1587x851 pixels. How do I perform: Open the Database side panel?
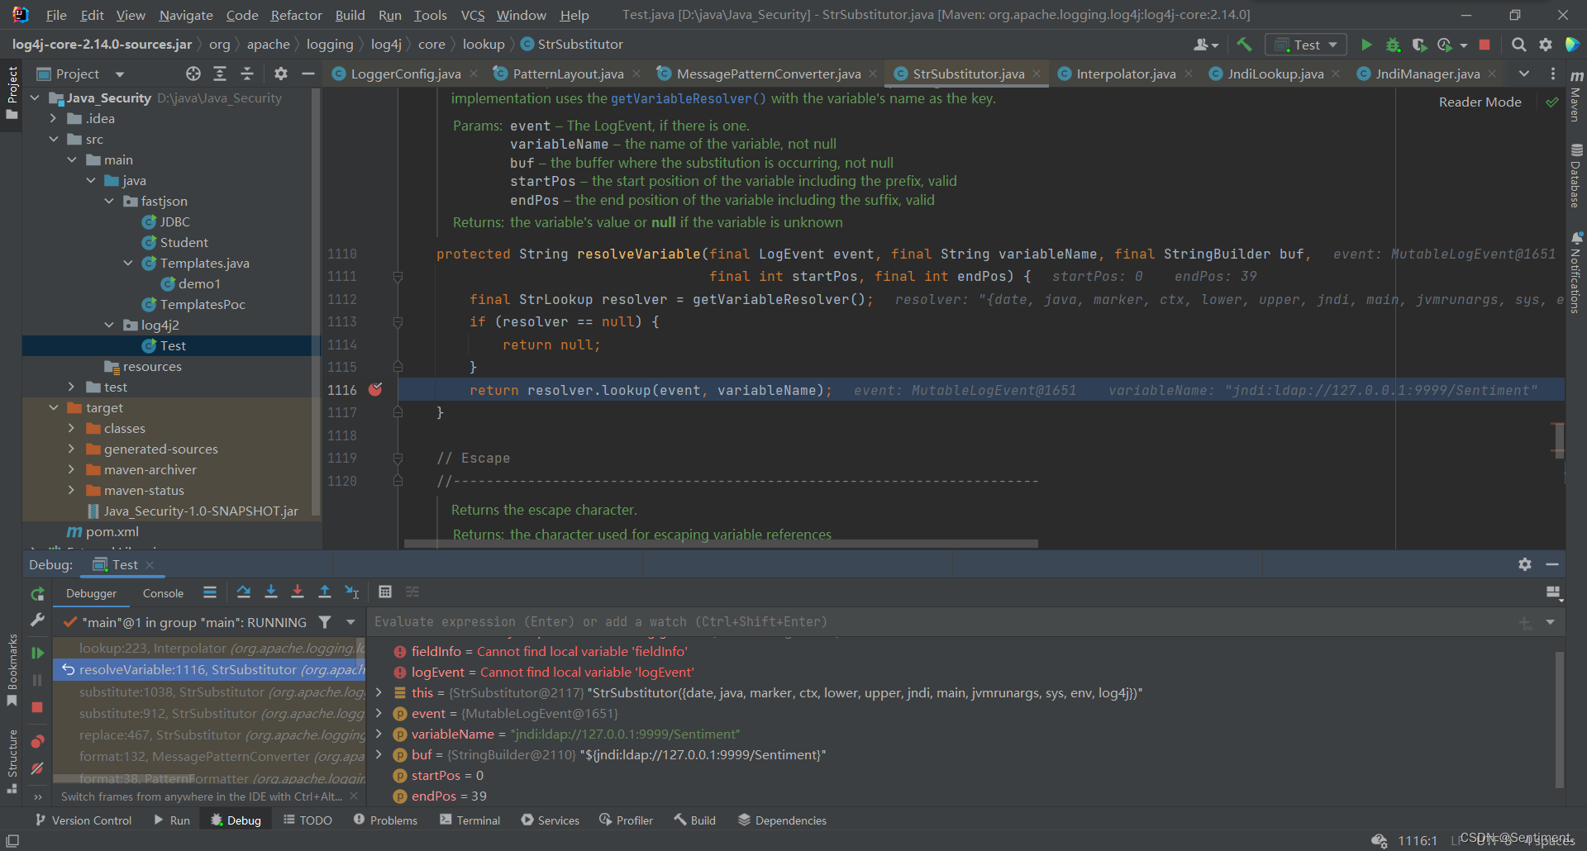tap(1576, 176)
